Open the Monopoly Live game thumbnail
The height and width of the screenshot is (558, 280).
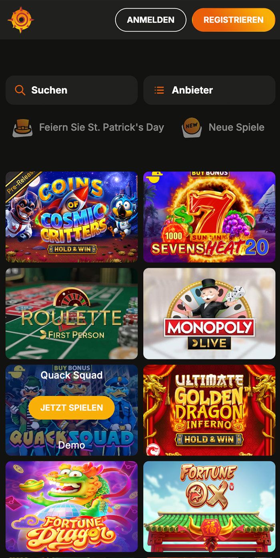point(209,314)
